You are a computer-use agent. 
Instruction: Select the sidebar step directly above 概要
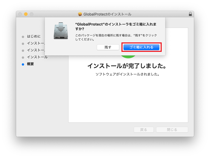37,57
